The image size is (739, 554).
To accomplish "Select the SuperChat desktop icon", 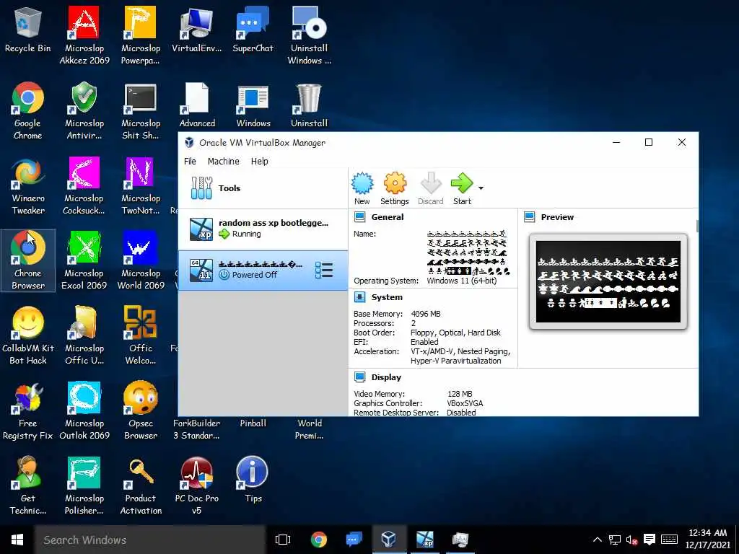I will pyautogui.click(x=253, y=30).
